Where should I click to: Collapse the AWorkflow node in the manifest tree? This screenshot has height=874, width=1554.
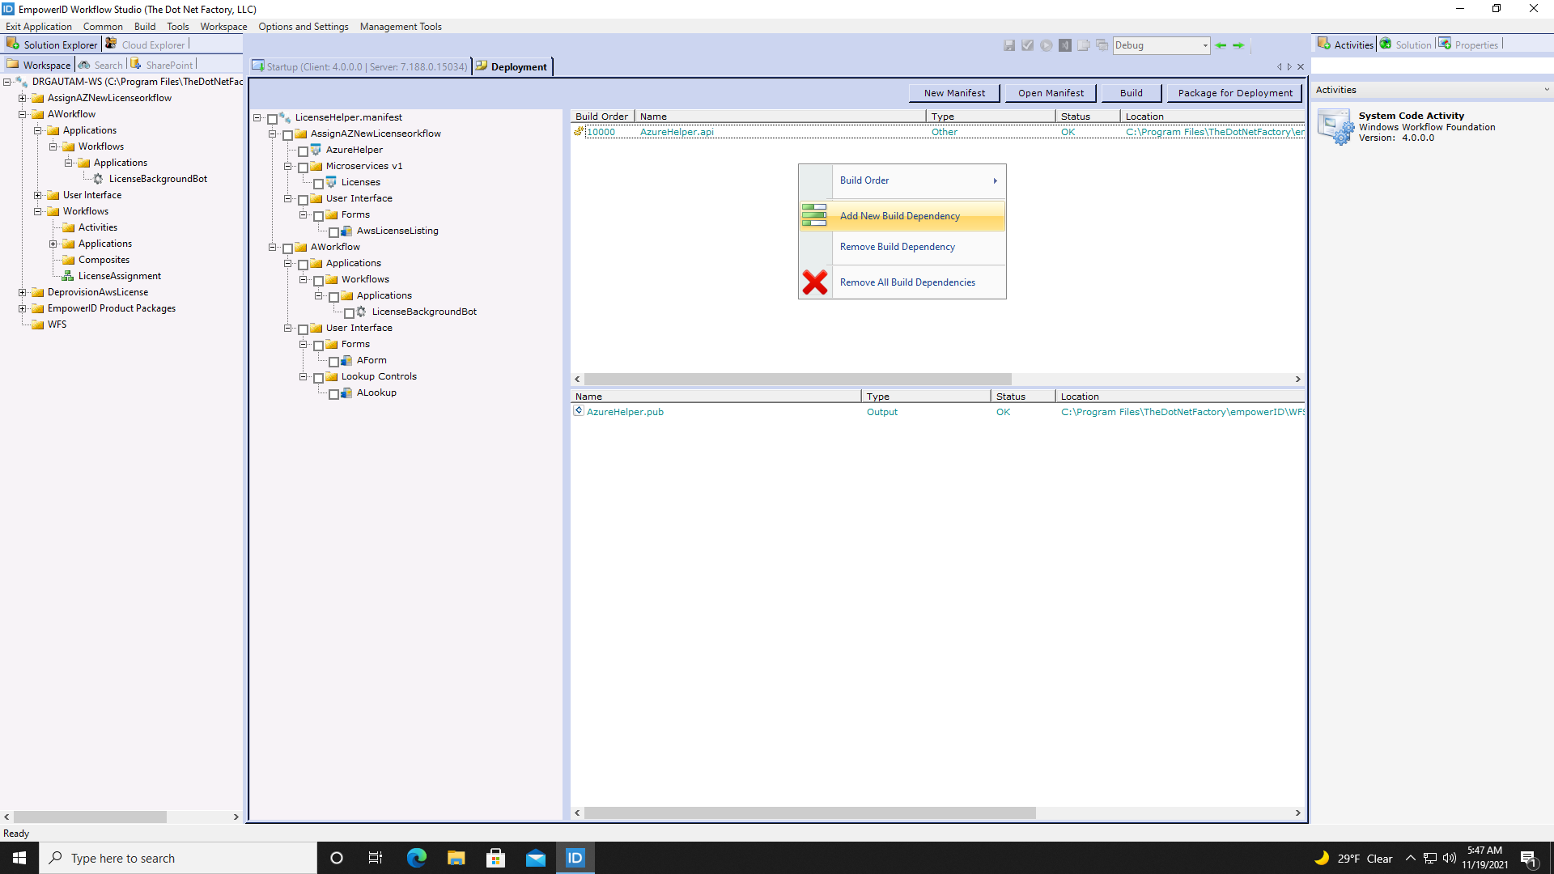click(x=273, y=248)
